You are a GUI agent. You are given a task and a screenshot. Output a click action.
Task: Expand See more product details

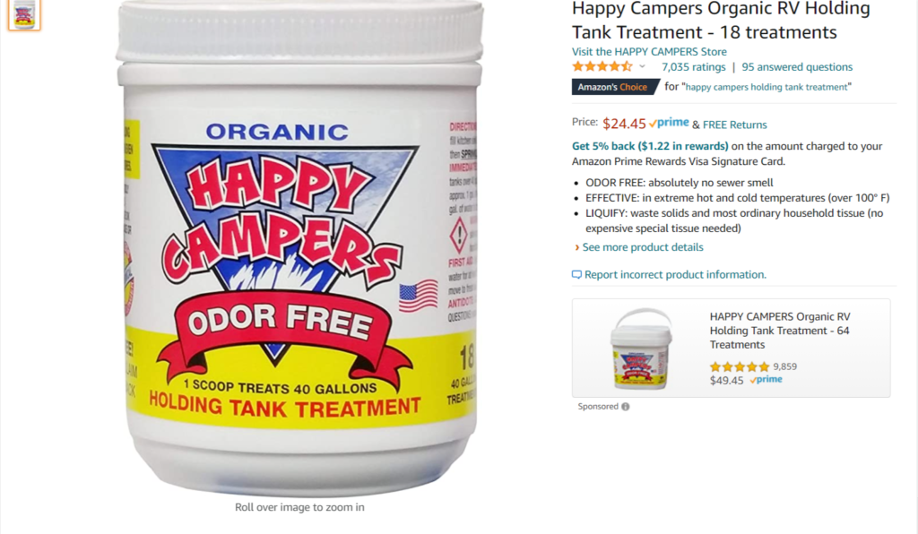(x=642, y=246)
